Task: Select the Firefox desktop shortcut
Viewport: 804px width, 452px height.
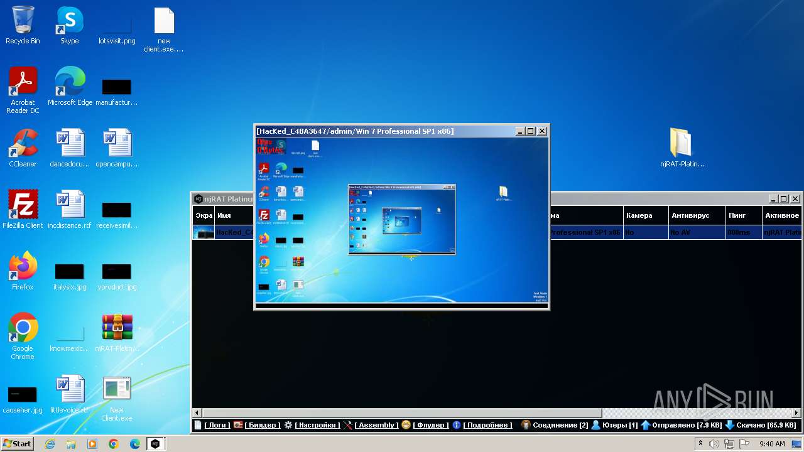Action: click(x=23, y=271)
